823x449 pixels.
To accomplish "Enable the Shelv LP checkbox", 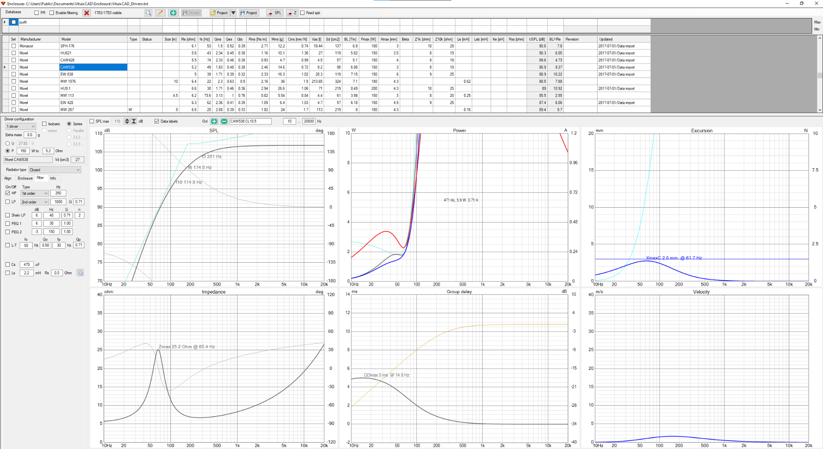I will coord(8,215).
